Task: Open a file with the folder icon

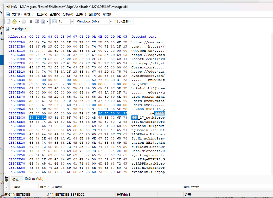Action: pos(15,21)
